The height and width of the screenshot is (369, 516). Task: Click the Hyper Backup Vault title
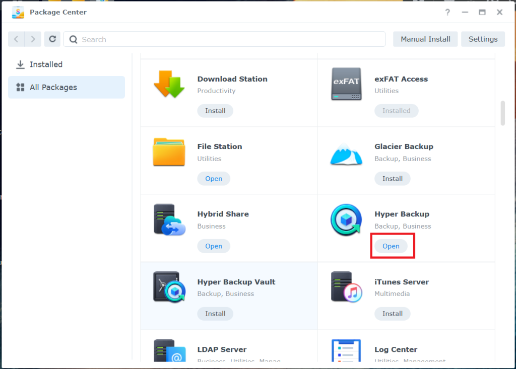coord(236,282)
